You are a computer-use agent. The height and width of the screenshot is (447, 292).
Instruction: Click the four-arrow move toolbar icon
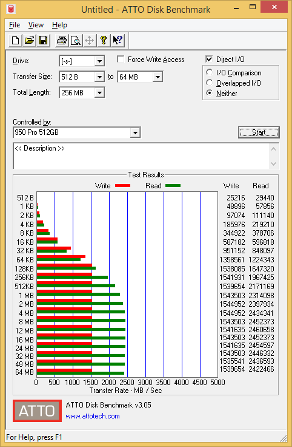[x=89, y=40]
